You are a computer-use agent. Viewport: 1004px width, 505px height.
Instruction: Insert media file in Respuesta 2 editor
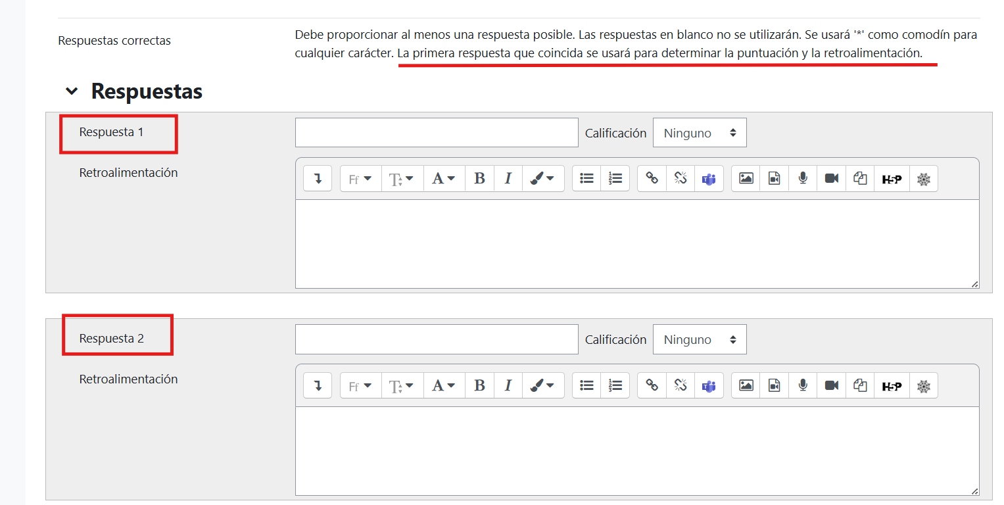click(x=774, y=385)
